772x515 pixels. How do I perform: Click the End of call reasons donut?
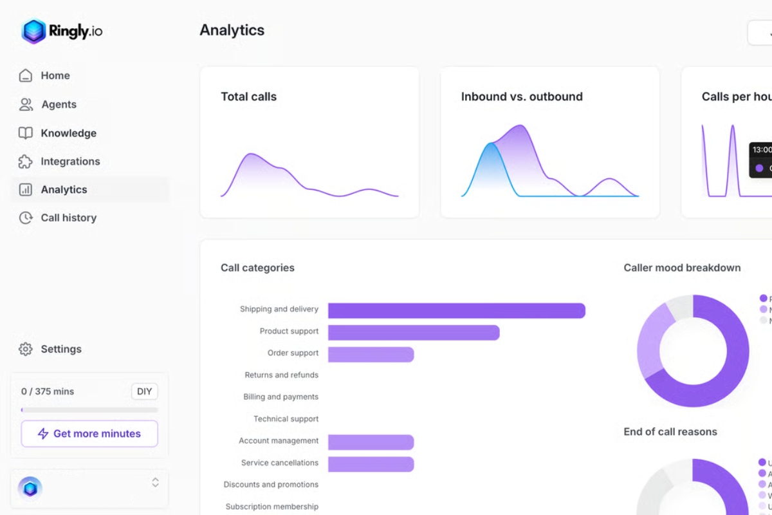coord(693,487)
